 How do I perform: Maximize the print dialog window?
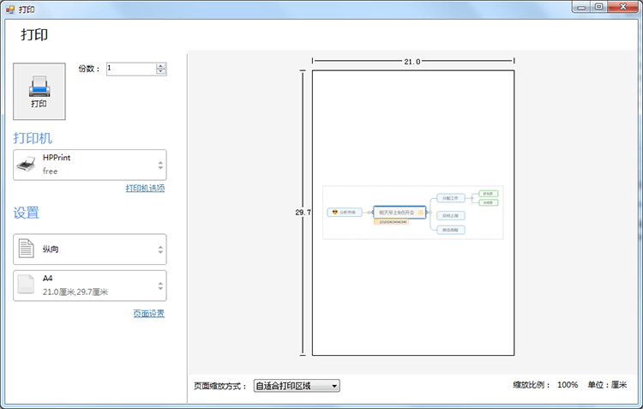coord(598,7)
